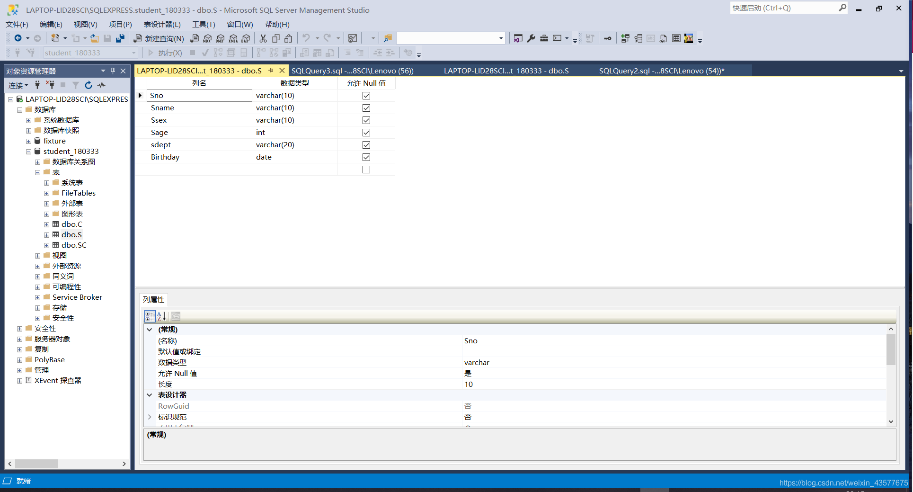Open the 工具(T) menu
This screenshot has height=492, width=913.
pyautogui.click(x=204, y=24)
